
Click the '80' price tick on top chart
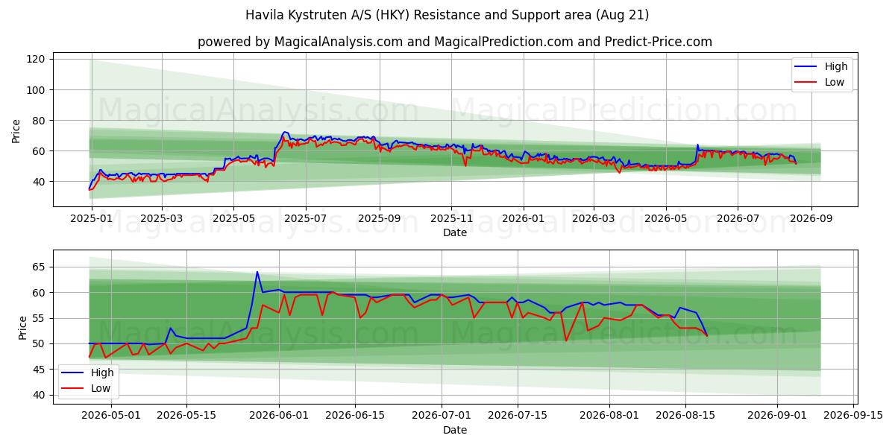click(x=40, y=120)
